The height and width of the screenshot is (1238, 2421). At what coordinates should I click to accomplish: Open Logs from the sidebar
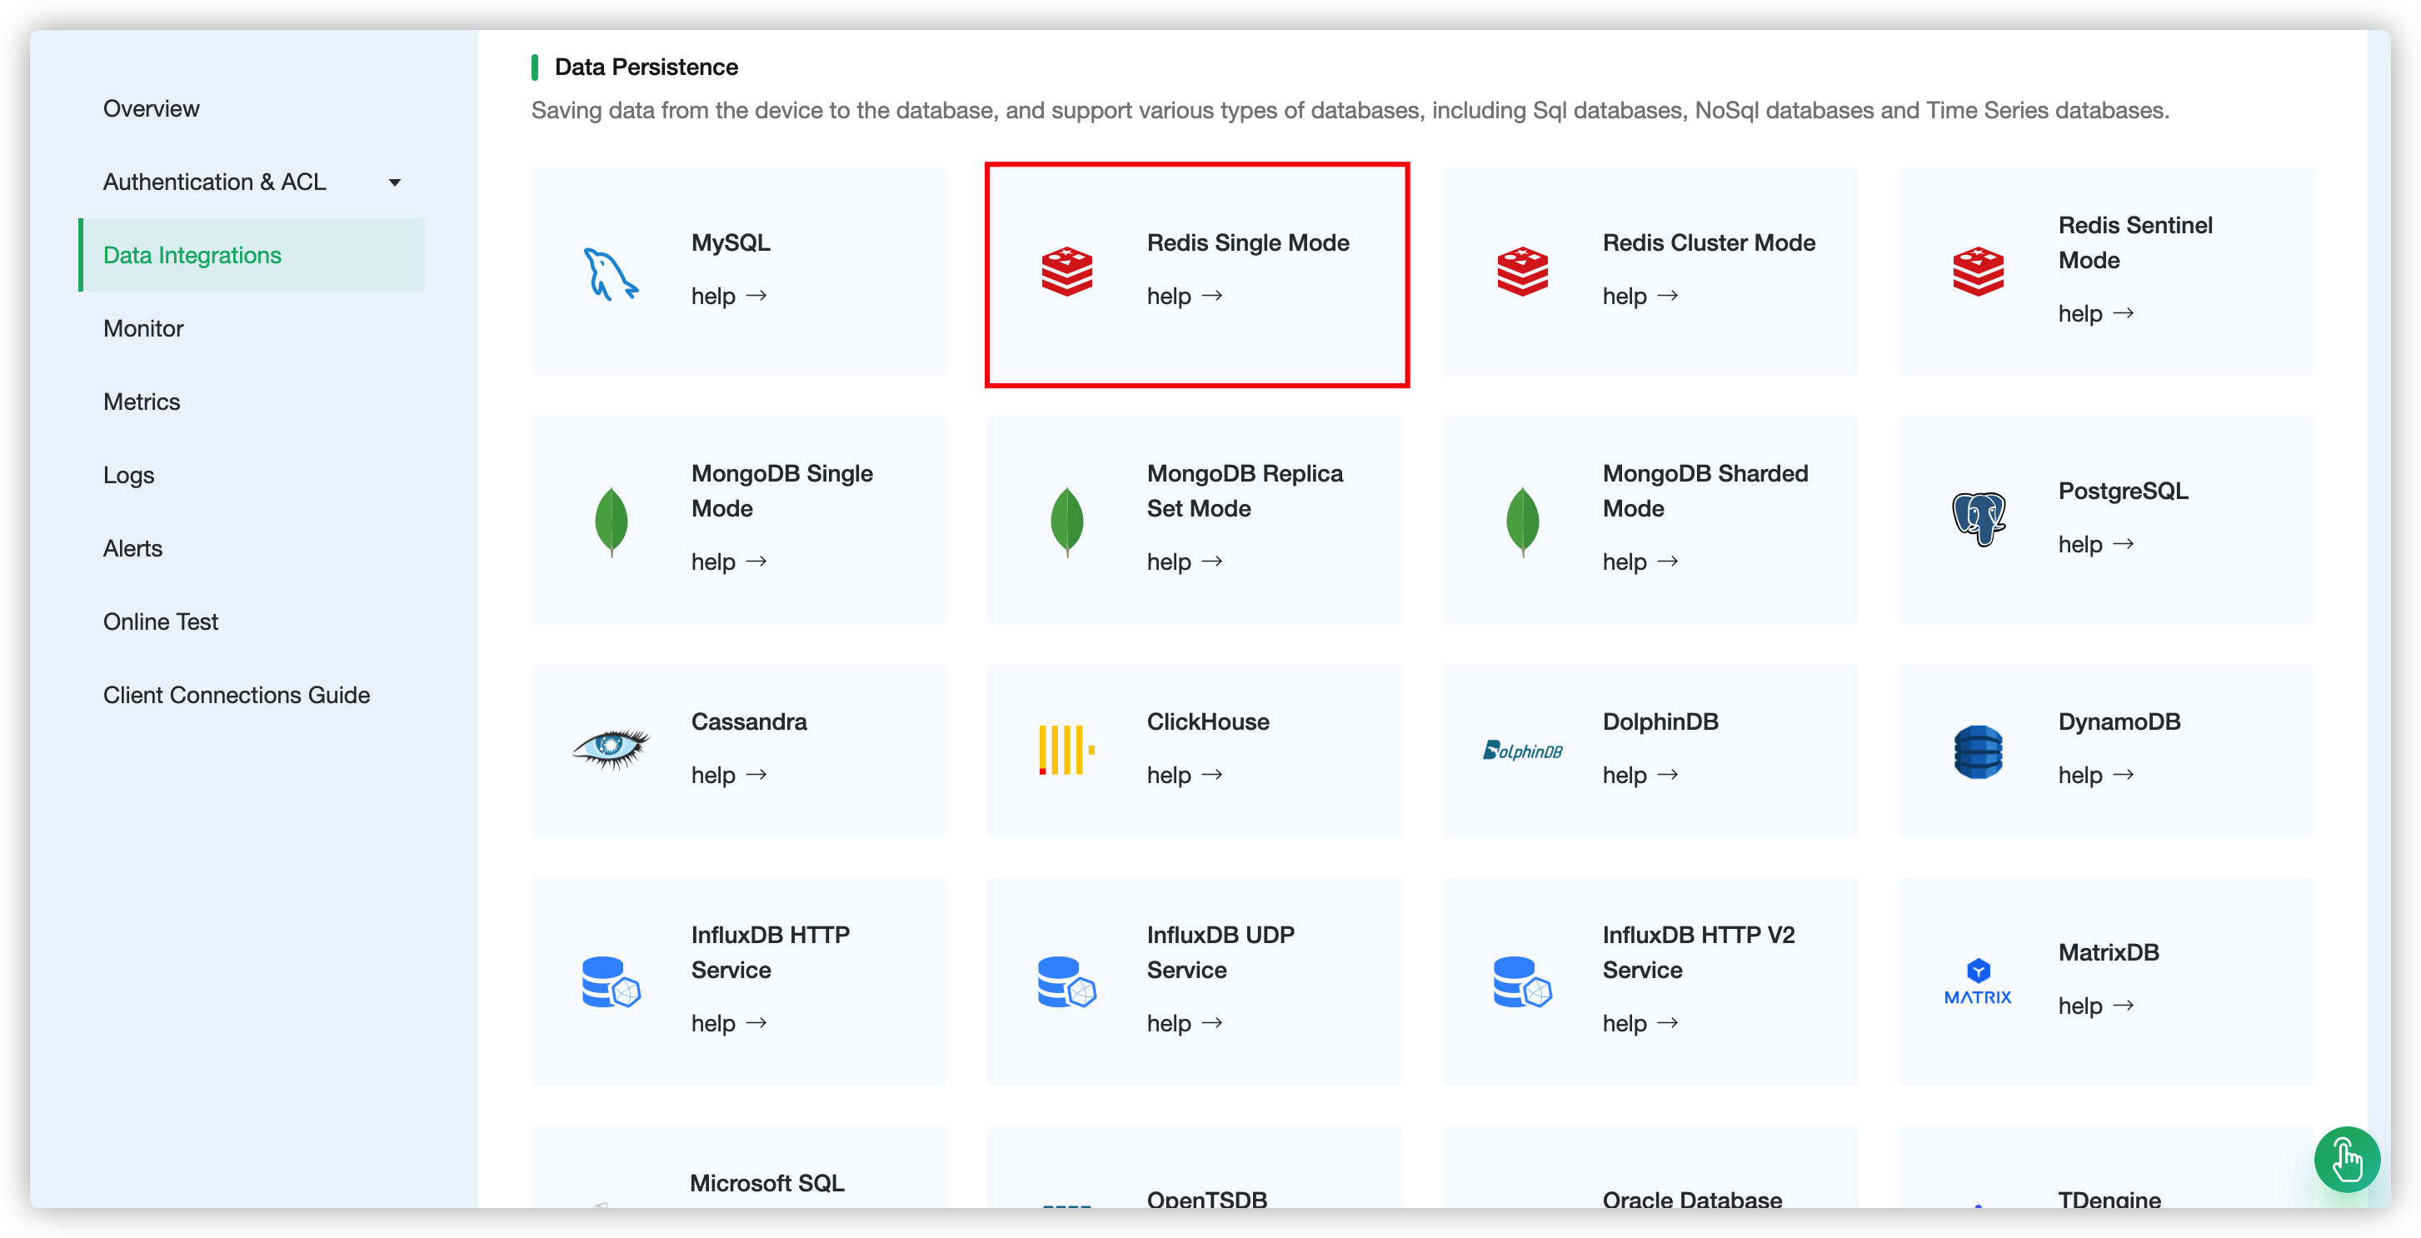(129, 475)
